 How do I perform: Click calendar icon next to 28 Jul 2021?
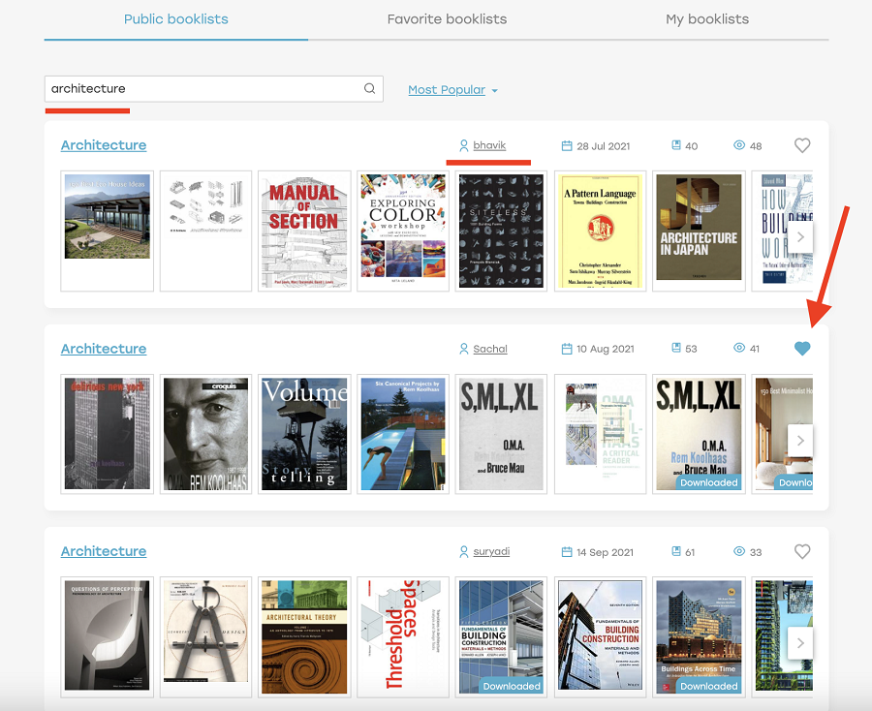(x=567, y=145)
